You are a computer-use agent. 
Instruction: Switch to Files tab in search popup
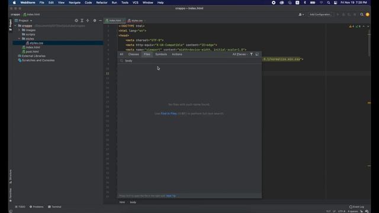[x=147, y=54]
